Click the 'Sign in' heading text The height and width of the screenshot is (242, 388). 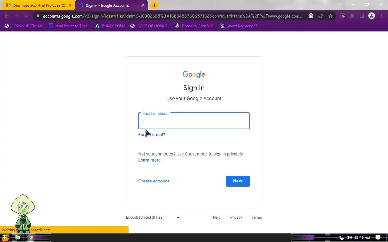click(x=194, y=88)
